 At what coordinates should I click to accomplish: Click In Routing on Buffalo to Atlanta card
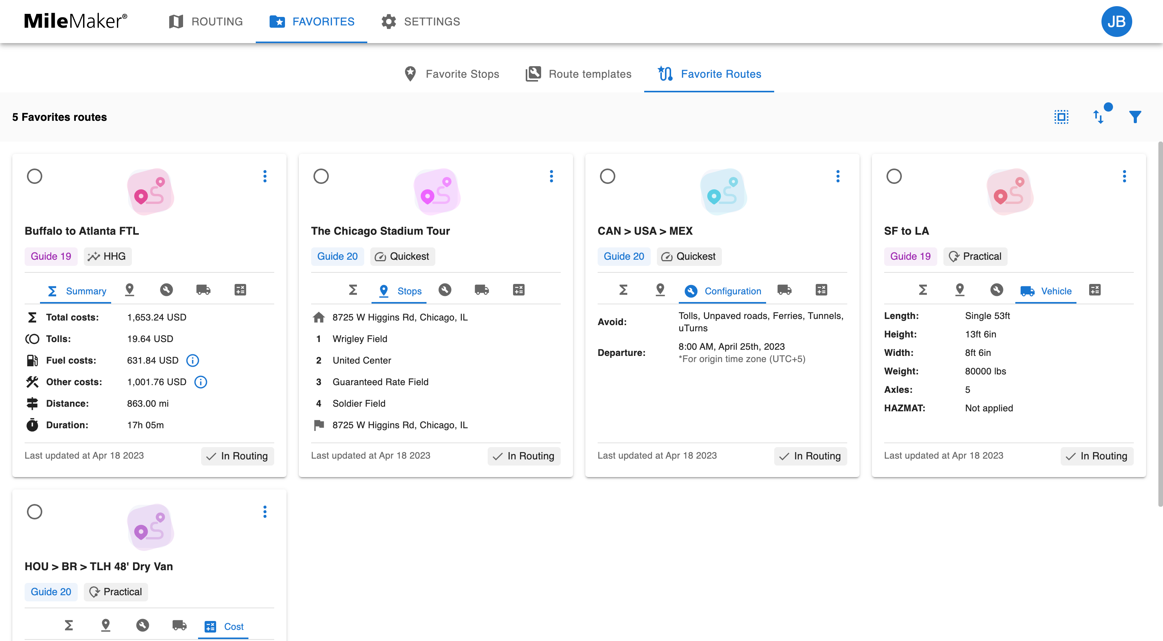[x=237, y=456]
